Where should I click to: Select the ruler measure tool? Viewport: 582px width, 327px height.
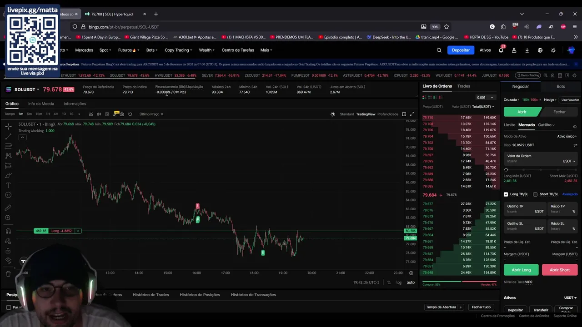(8, 208)
